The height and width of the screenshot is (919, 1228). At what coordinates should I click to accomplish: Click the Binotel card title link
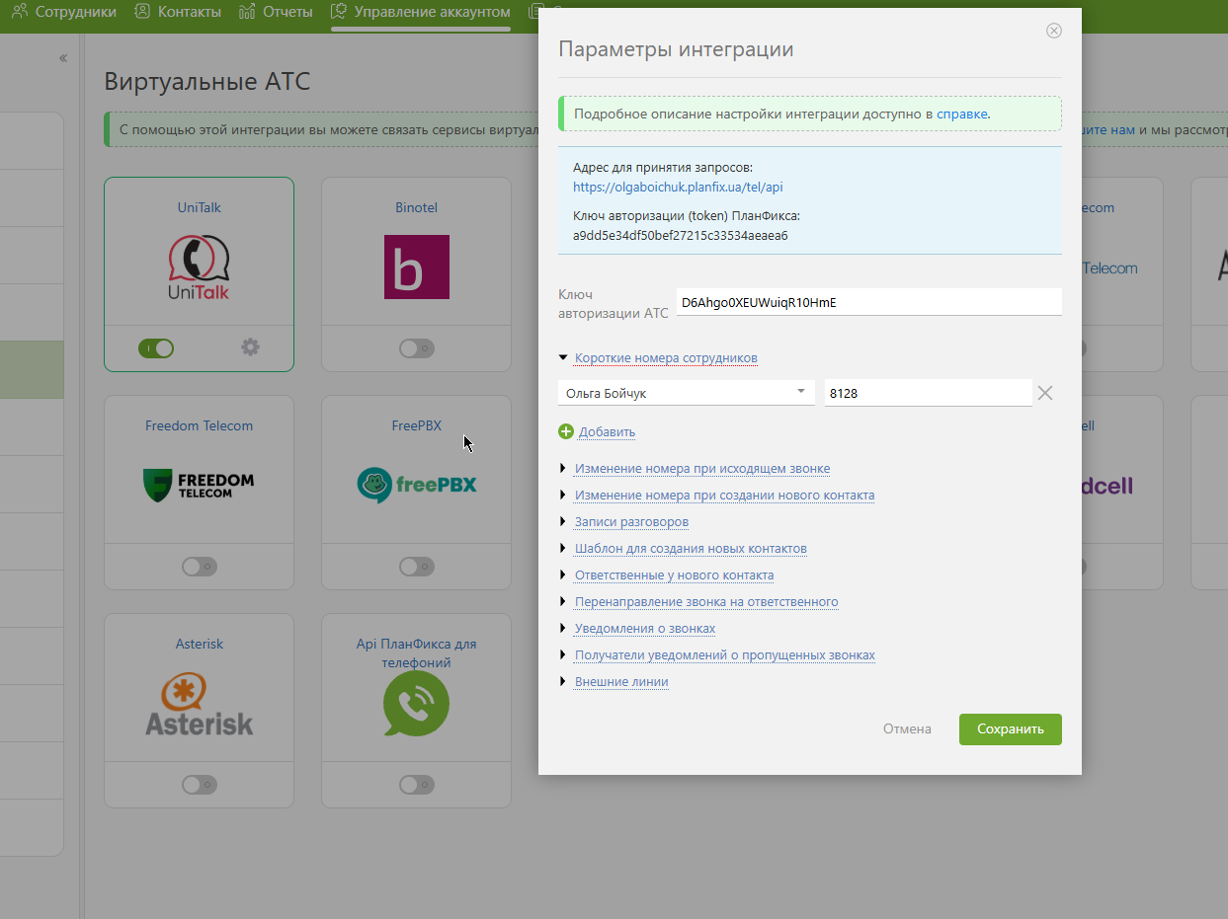pos(416,208)
